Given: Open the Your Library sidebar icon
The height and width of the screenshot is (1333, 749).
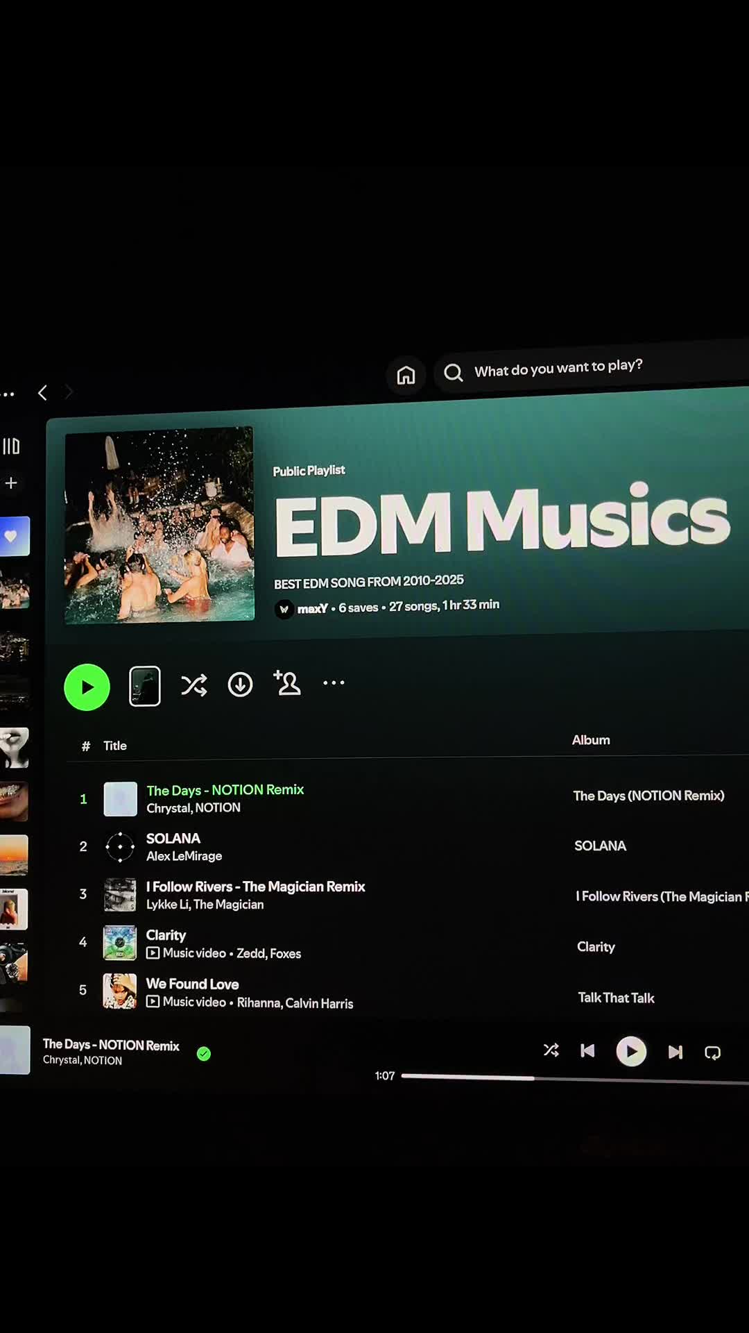Looking at the screenshot, I should click(11, 446).
